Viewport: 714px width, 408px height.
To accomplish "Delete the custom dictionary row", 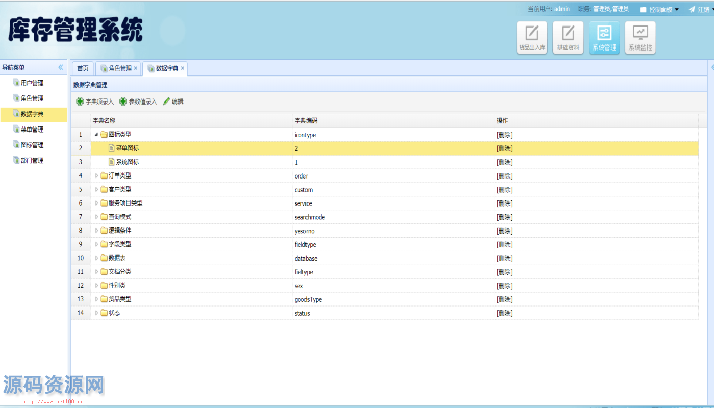I will pyautogui.click(x=504, y=190).
